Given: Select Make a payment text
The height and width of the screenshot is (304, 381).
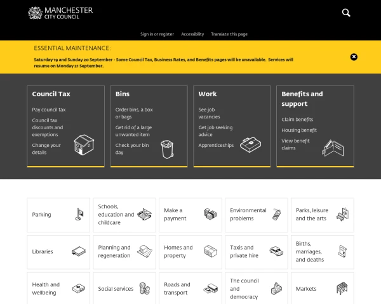Looking at the screenshot, I should click(x=175, y=214).
